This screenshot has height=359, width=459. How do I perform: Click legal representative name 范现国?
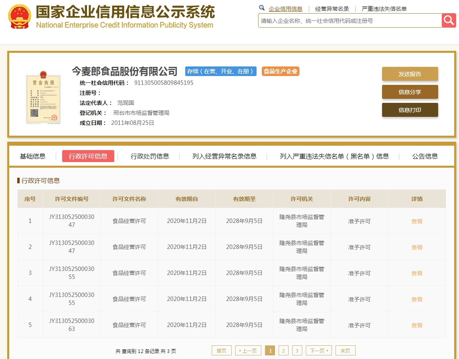point(125,103)
